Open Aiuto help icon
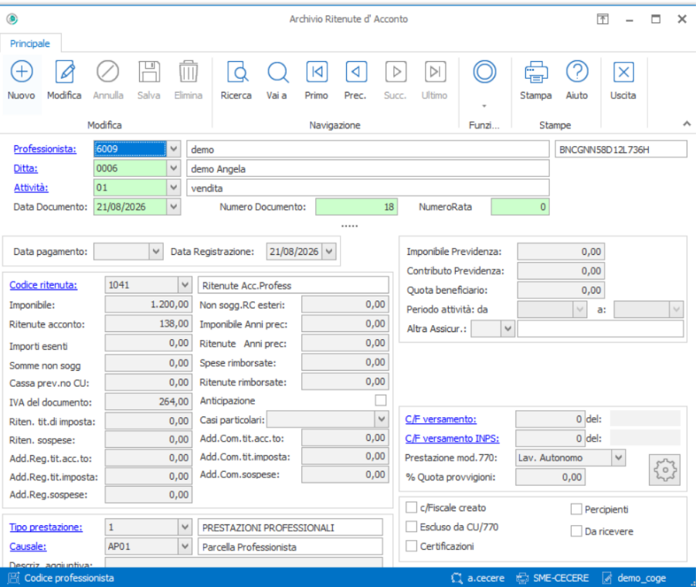Viewport: 696px width, 587px height. coord(577,71)
